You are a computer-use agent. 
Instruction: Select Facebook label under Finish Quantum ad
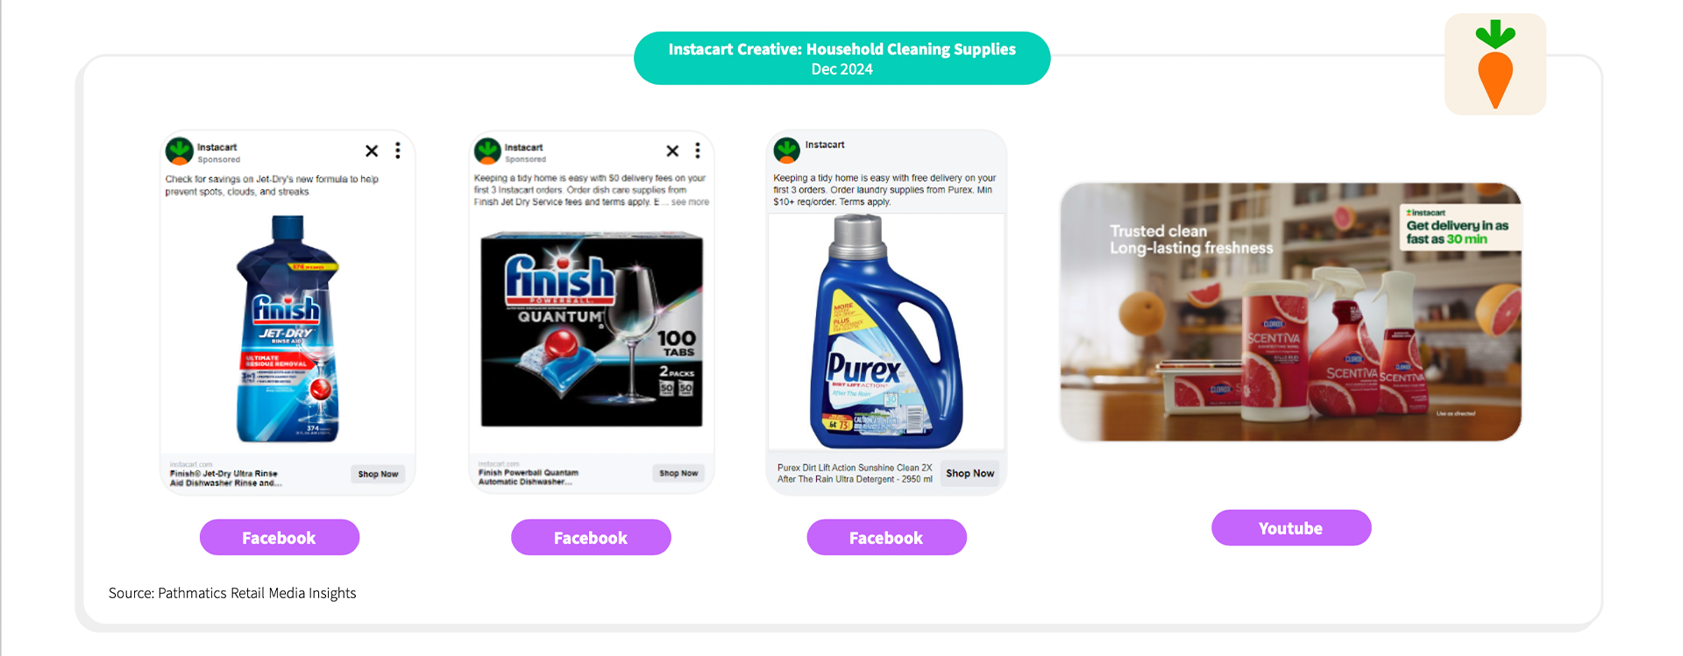(x=591, y=538)
